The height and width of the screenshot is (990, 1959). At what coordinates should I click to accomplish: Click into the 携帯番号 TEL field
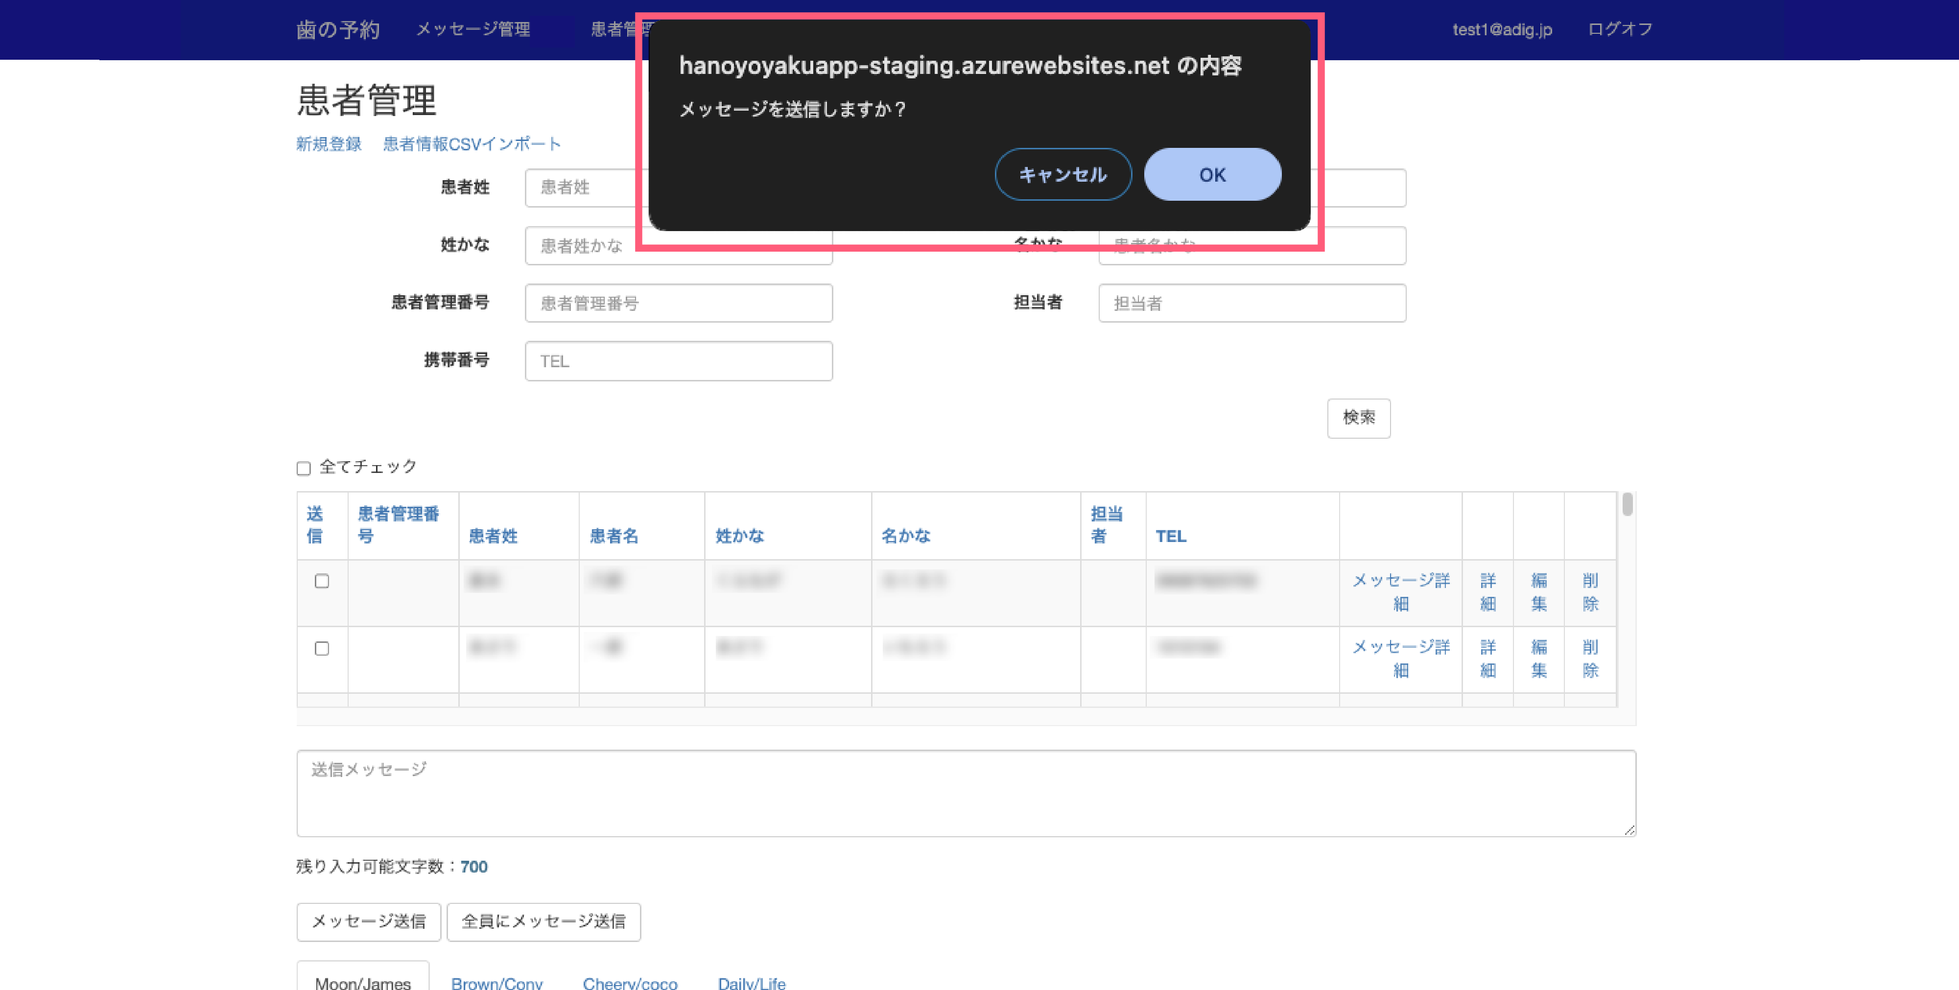[678, 361]
